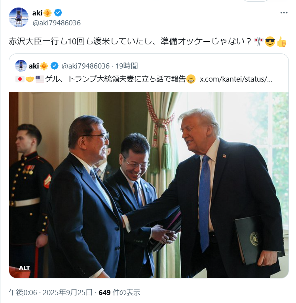Screen dimensions: 296x303
Task: Show the ALT image description badge
Action: [24, 268]
